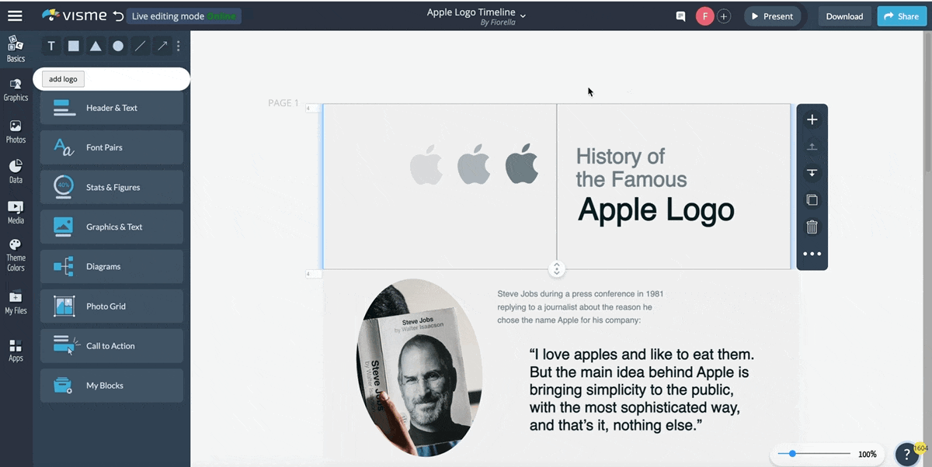Select the Text tool in shapes toolbar
932x467 pixels.
(x=51, y=46)
